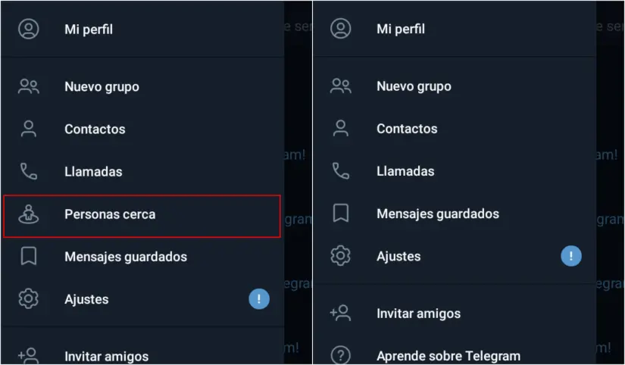This screenshot has height=365, width=625.
Task: Open the Personas cerca menu entry
Action: [110, 214]
